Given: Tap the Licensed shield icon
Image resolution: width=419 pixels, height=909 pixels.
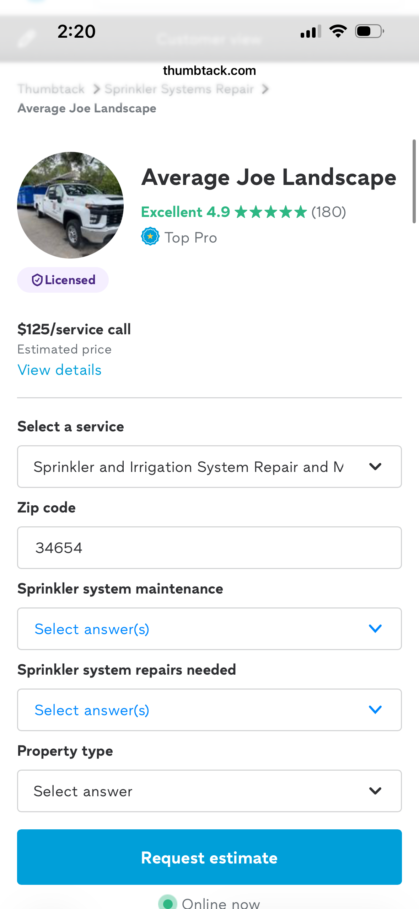Looking at the screenshot, I should [37, 280].
